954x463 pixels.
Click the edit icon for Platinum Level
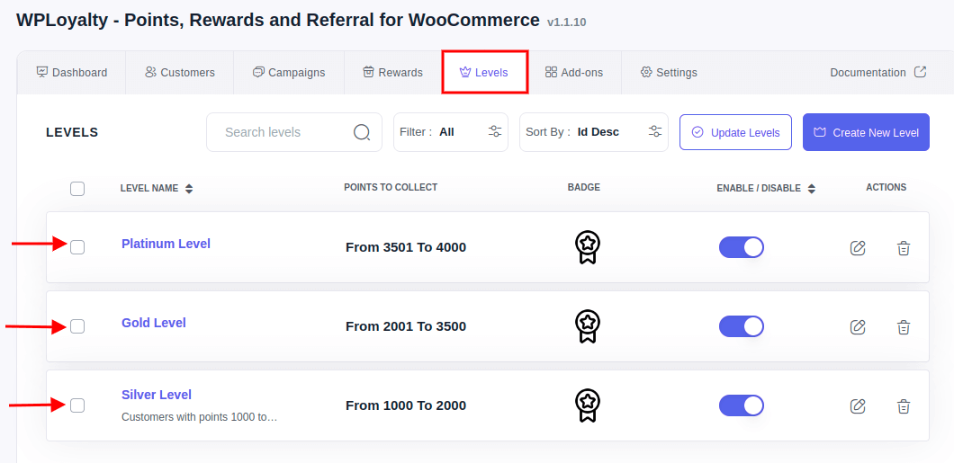click(x=858, y=248)
